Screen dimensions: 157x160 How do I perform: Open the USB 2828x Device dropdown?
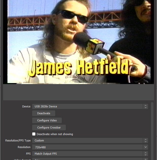click(x=87, y=107)
